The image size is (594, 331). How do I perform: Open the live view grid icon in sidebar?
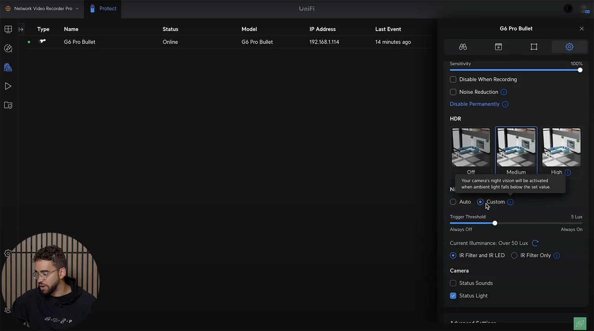pos(8,29)
